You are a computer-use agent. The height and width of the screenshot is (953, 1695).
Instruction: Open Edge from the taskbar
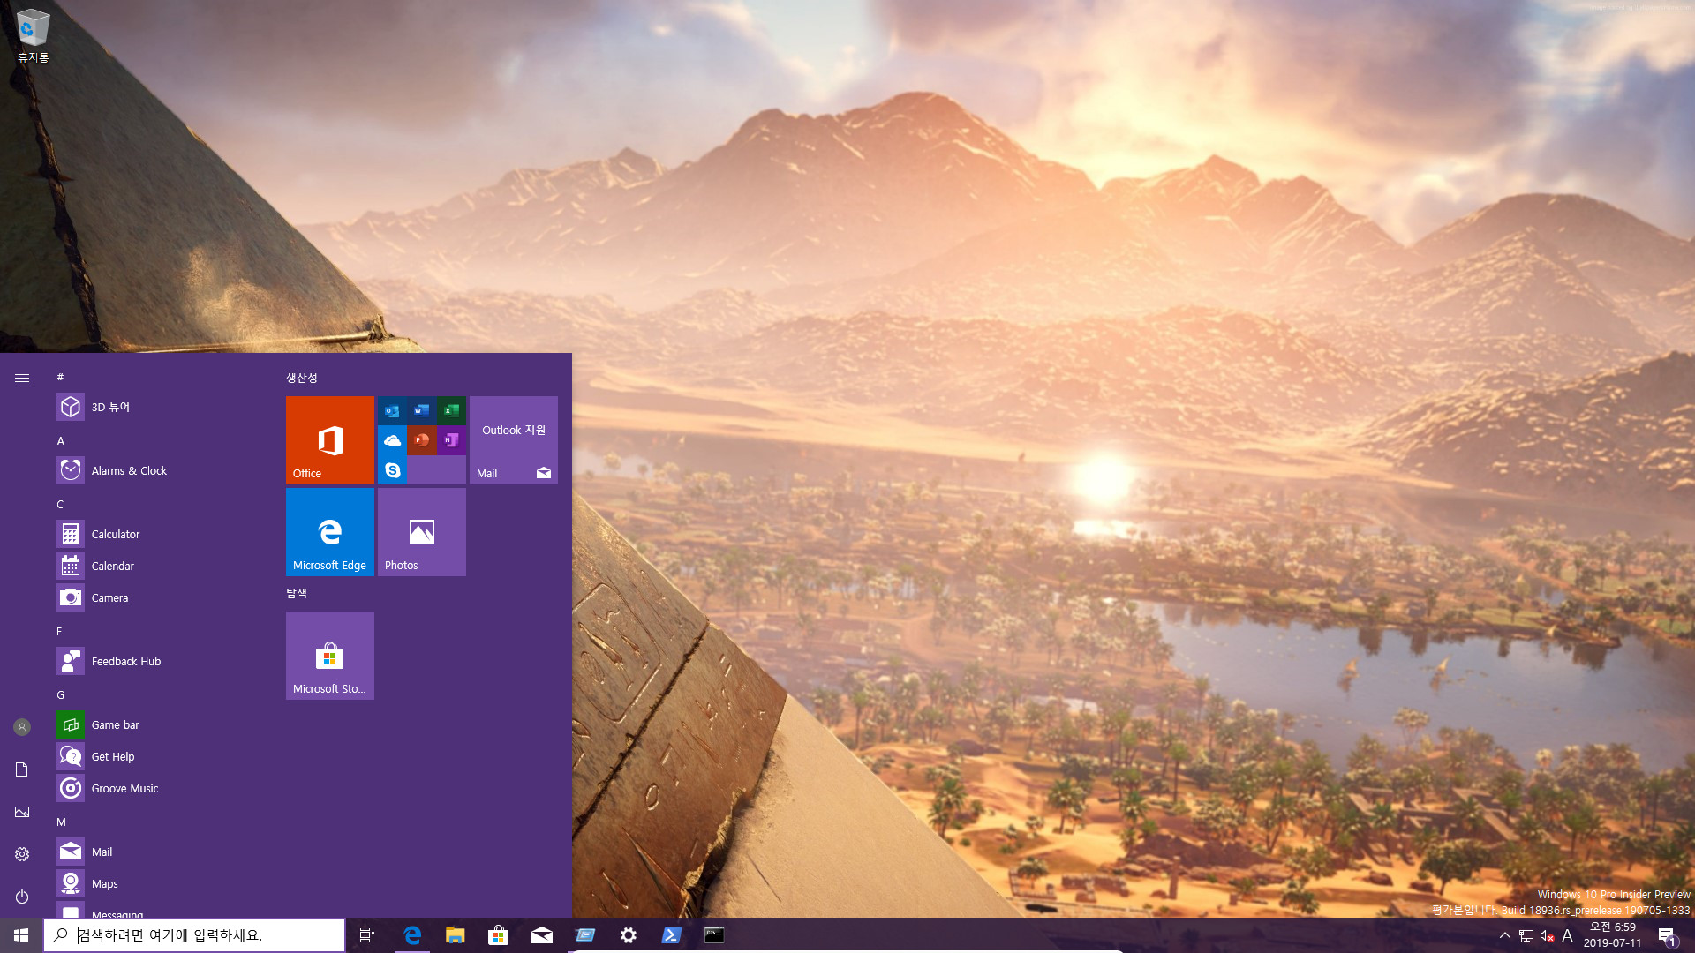tap(412, 935)
